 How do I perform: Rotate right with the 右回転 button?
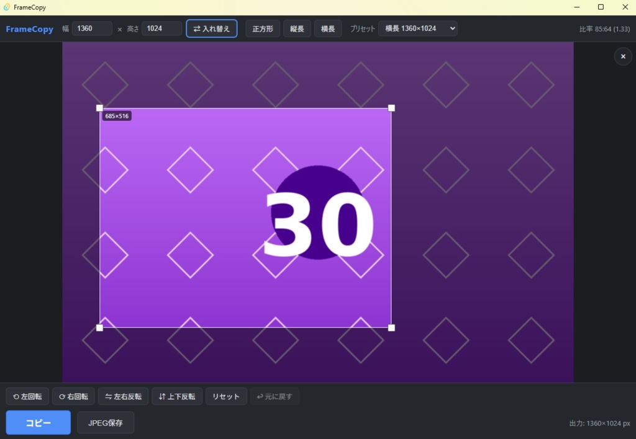pyautogui.click(x=73, y=396)
